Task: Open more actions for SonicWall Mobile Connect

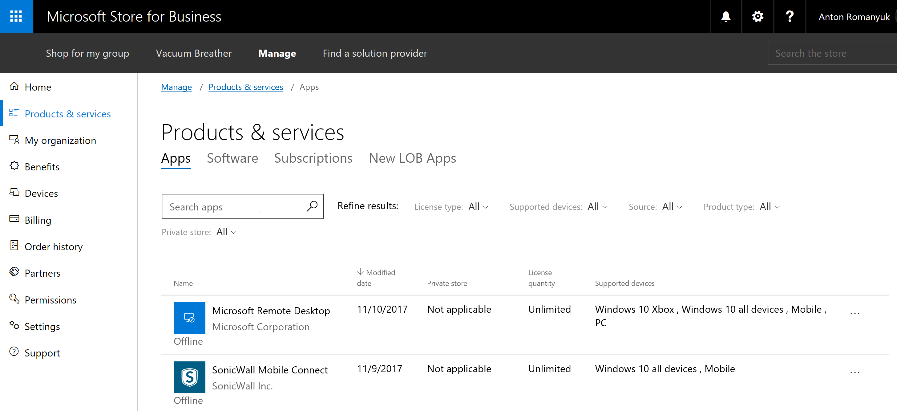Action: (x=855, y=372)
